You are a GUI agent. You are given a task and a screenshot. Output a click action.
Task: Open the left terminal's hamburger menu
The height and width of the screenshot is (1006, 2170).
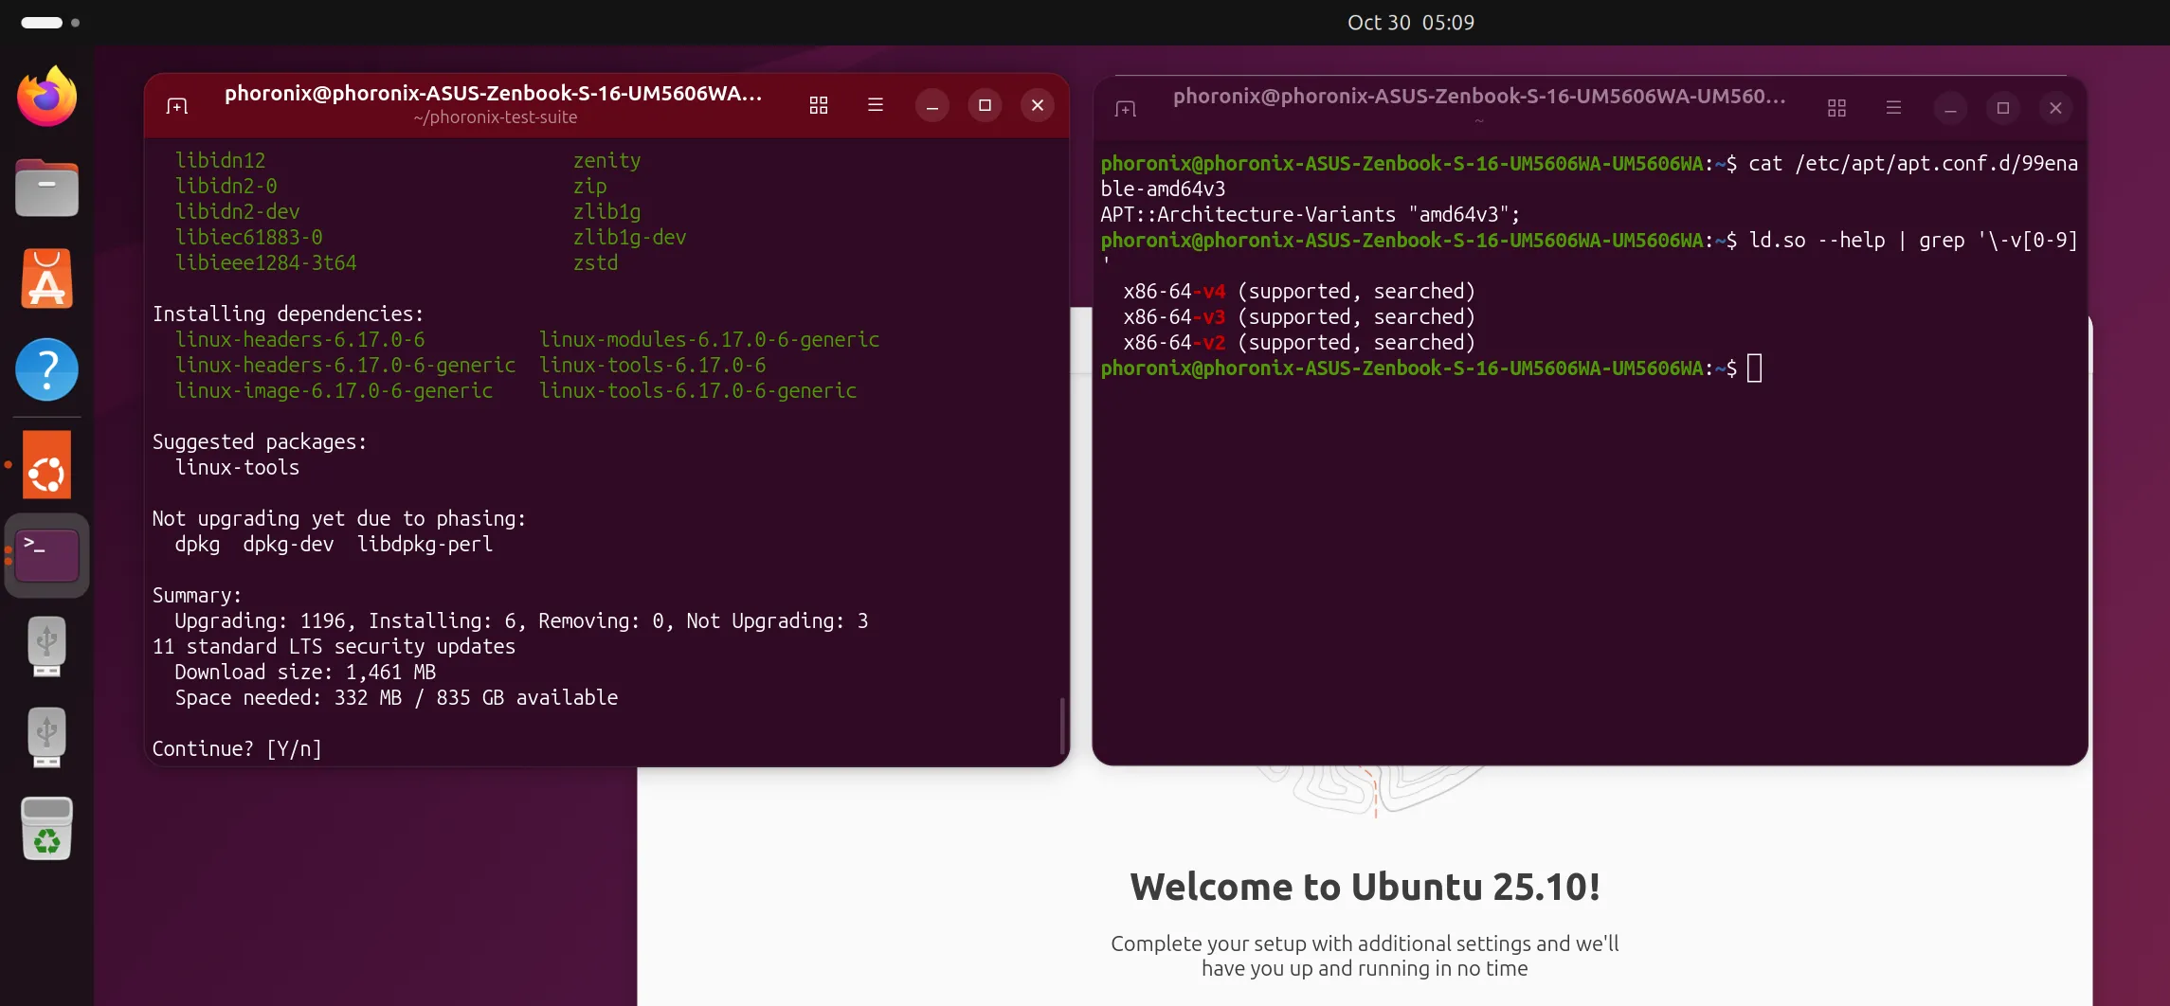[x=875, y=105]
